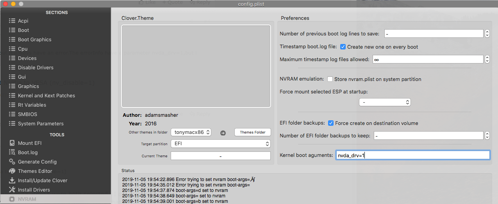Viewport: 498px width, 204px height.
Task: Click EFI folder backups to keep field
Action: (x=428, y=135)
